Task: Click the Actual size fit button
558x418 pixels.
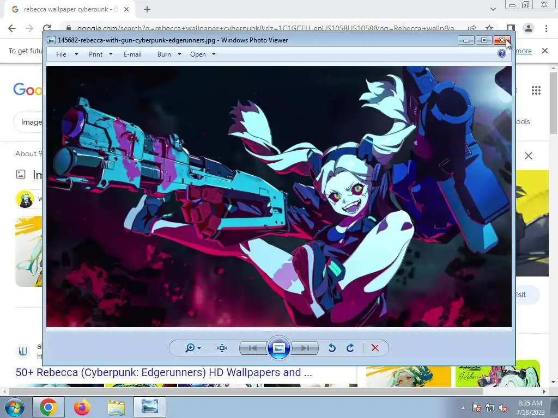Action: [222, 348]
